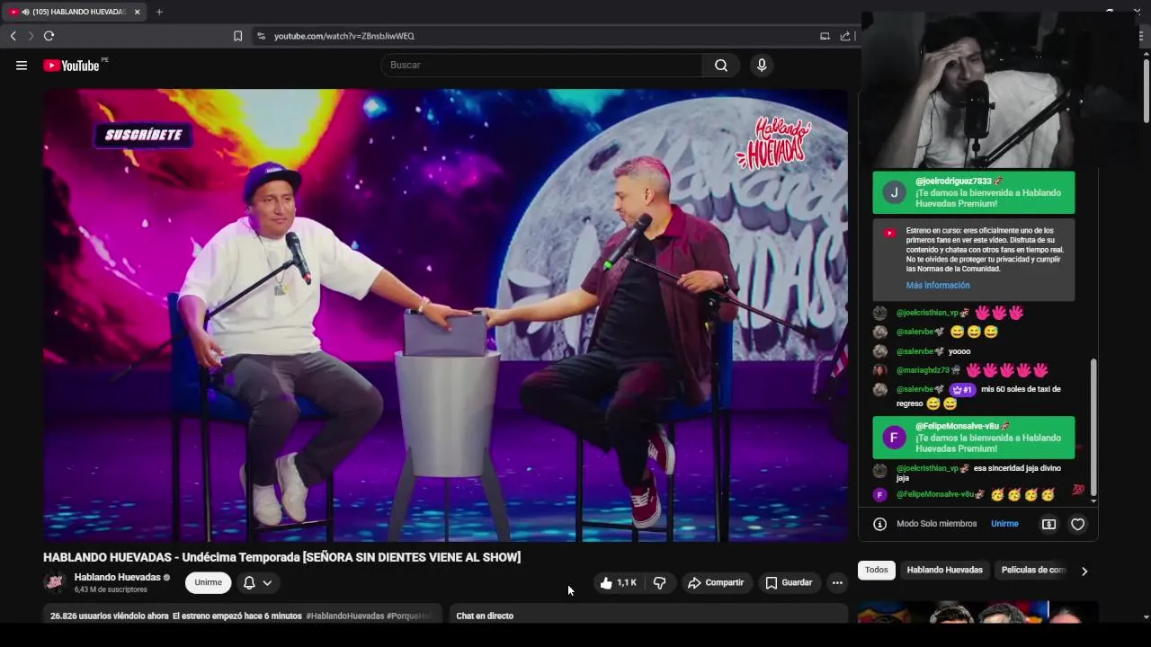Open the Compartir share button
The height and width of the screenshot is (647, 1151).
click(x=717, y=582)
